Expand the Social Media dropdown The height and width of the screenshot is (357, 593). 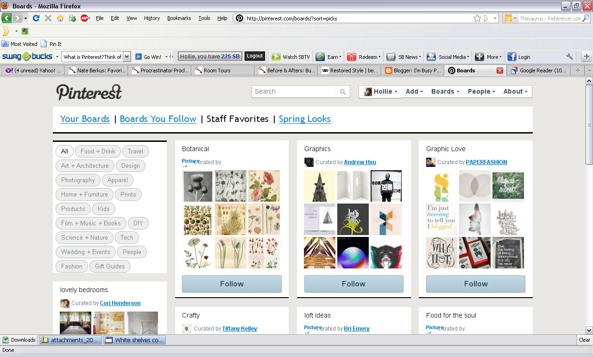(x=448, y=57)
